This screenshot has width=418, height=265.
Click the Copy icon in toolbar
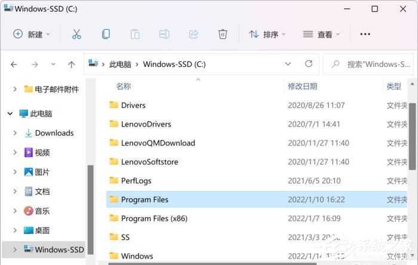106,34
